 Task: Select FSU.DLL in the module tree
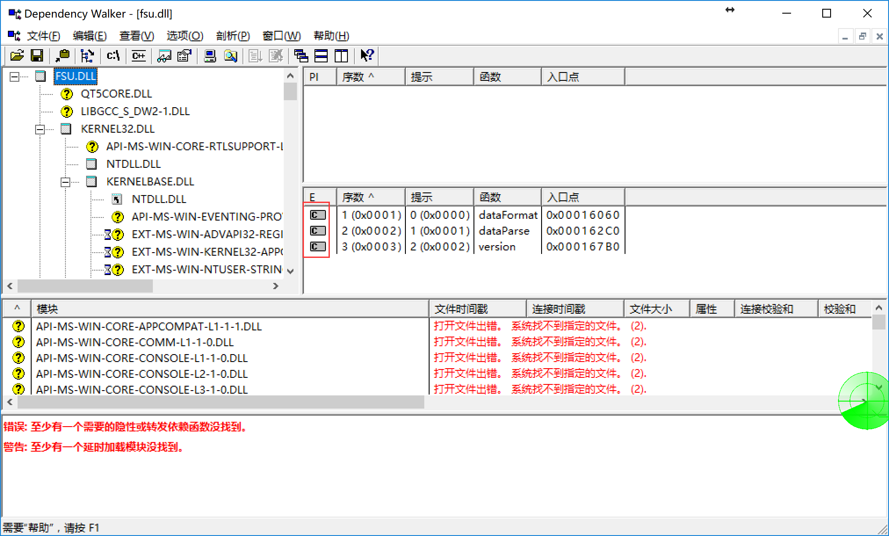click(x=76, y=76)
